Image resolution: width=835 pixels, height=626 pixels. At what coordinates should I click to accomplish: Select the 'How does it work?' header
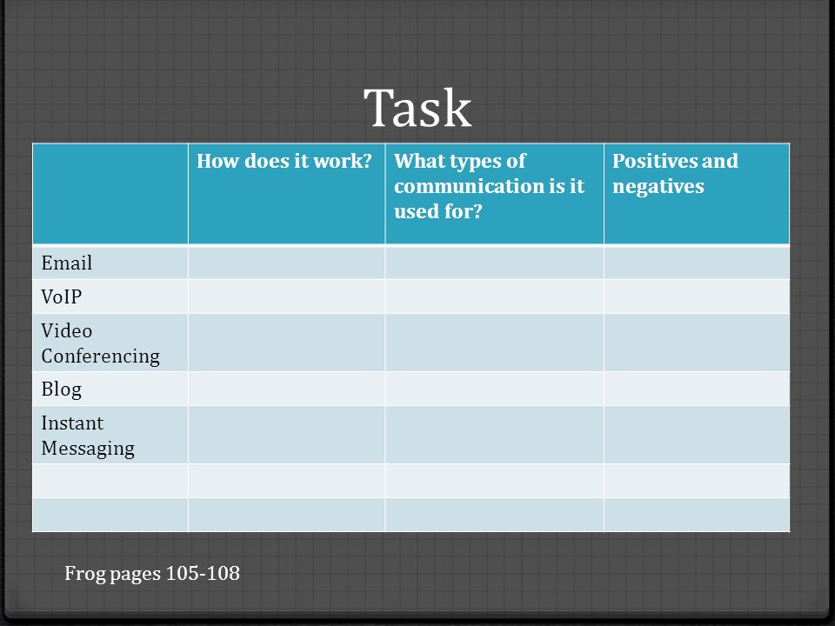tap(284, 161)
